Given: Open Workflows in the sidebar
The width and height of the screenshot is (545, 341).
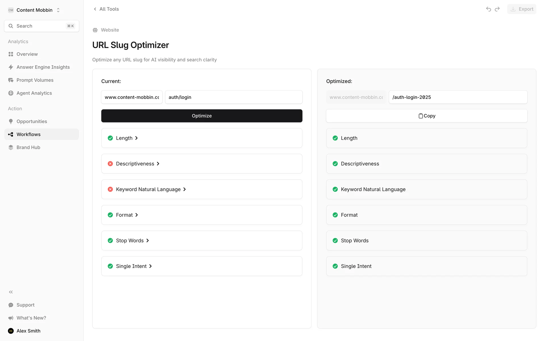Looking at the screenshot, I should point(28,134).
